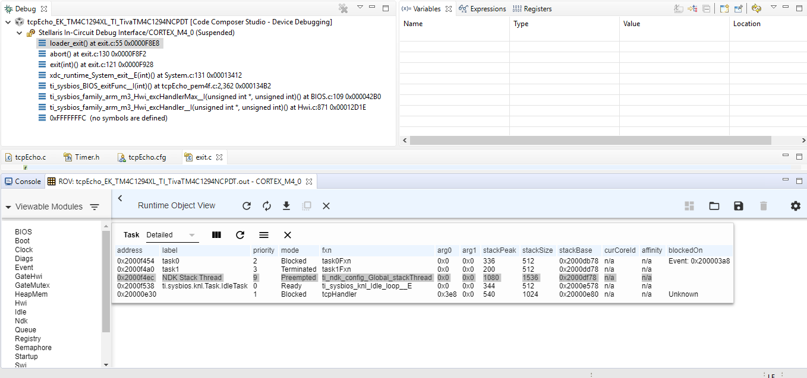Click Show Type Names icon in Variables
The height and width of the screenshot is (378, 807).
pos(679,8)
